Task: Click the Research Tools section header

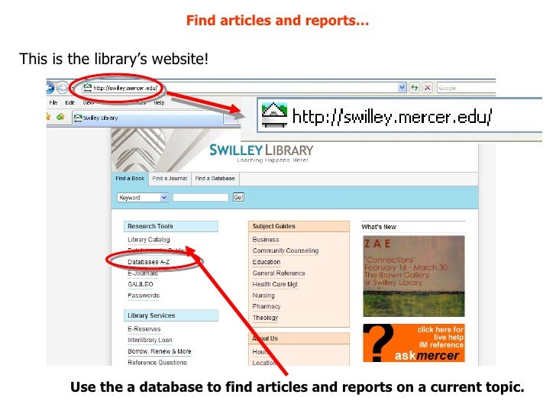Action: [171, 226]
